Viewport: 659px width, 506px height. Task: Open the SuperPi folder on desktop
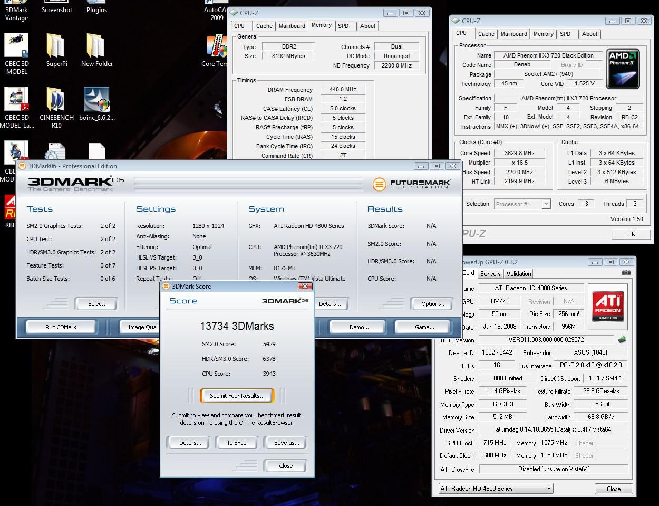point(56,50)
